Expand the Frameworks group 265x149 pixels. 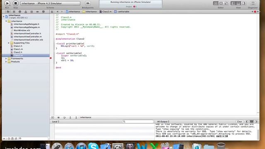pyautogui.click(x=6, y=58)
